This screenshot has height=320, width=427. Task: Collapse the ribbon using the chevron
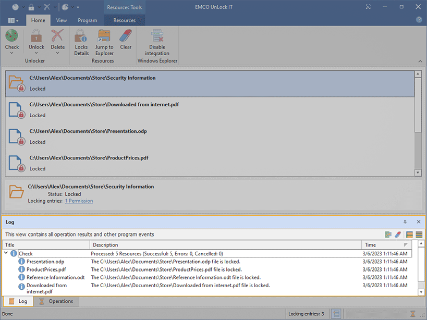(420, 61)
